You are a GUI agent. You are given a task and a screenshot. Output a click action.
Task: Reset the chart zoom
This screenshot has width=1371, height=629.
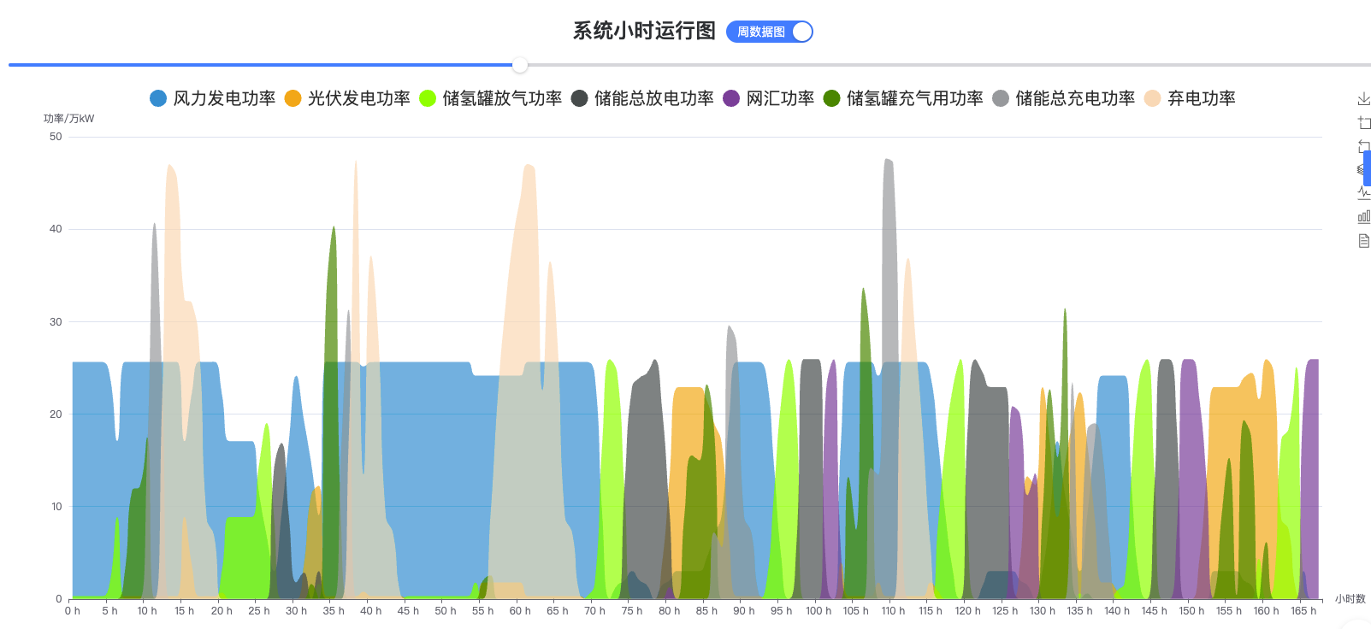point(1362,146)
